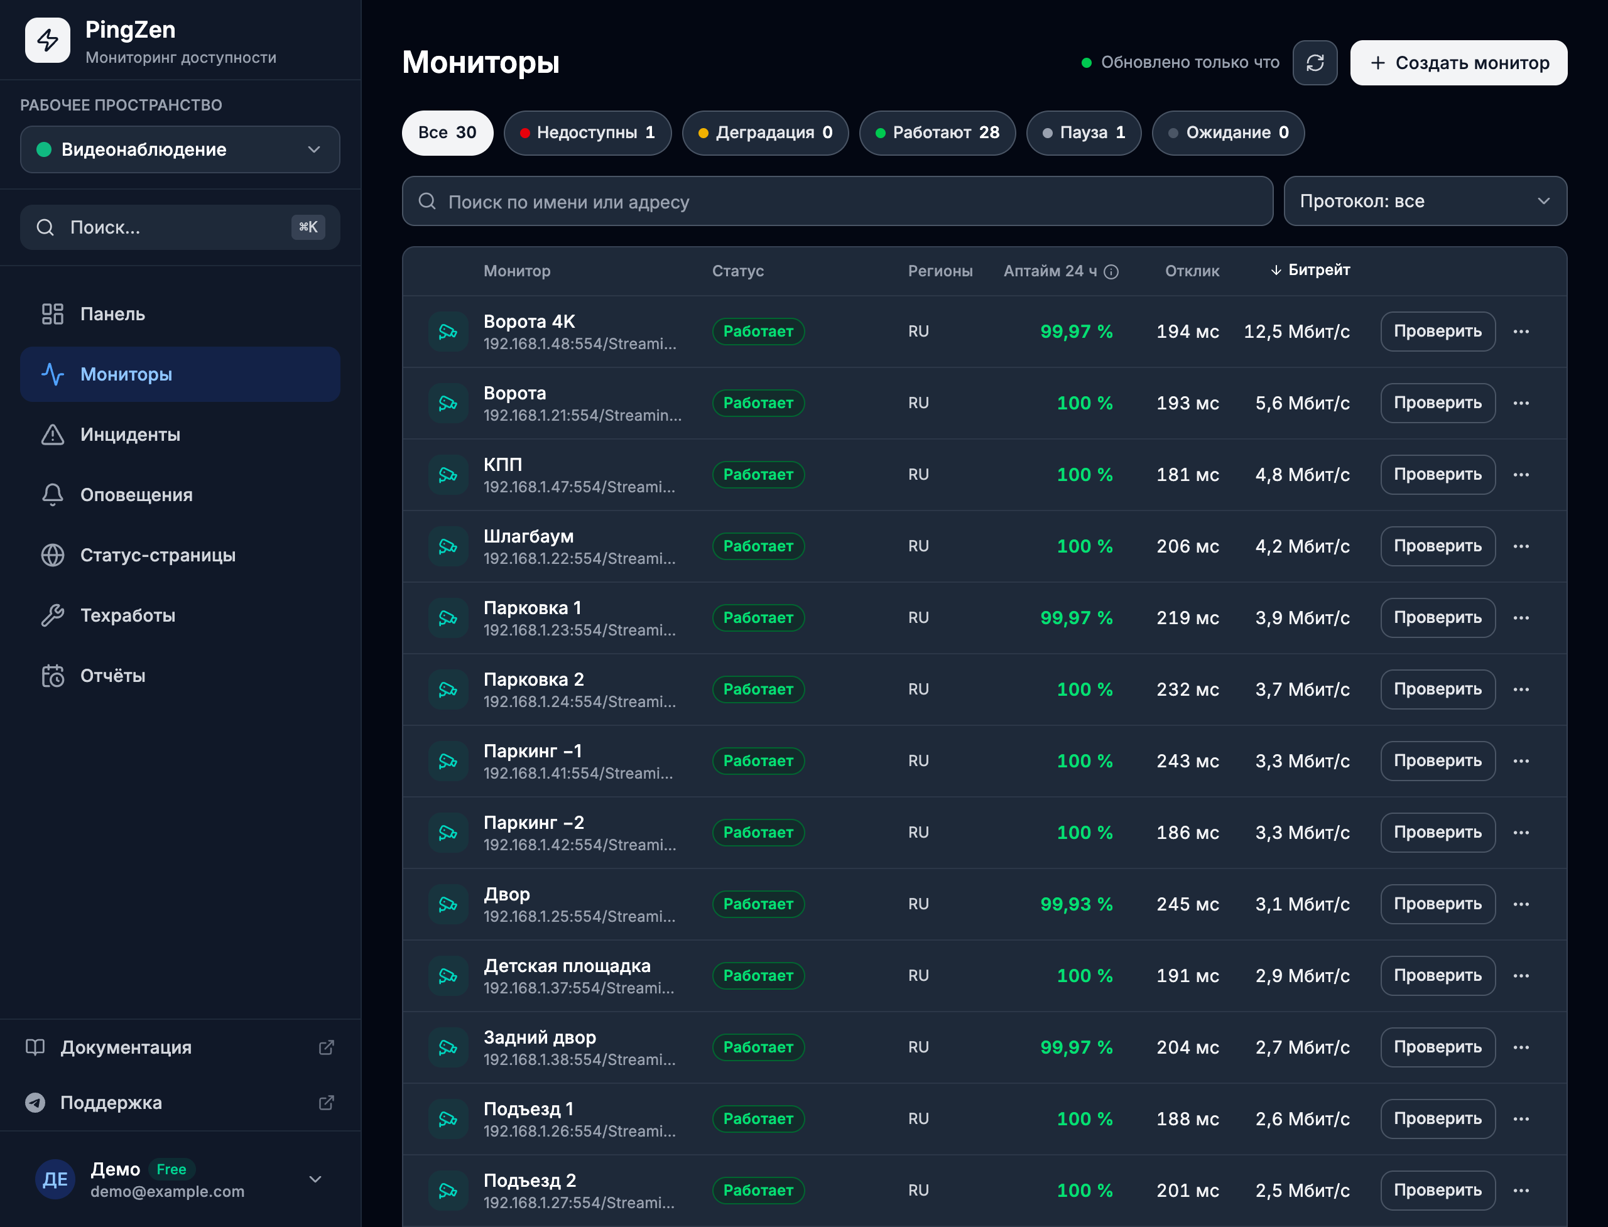Open the Протокол: все filter dropdown
Screen dimensions: 1608x1227
[x=1425, y=201]
